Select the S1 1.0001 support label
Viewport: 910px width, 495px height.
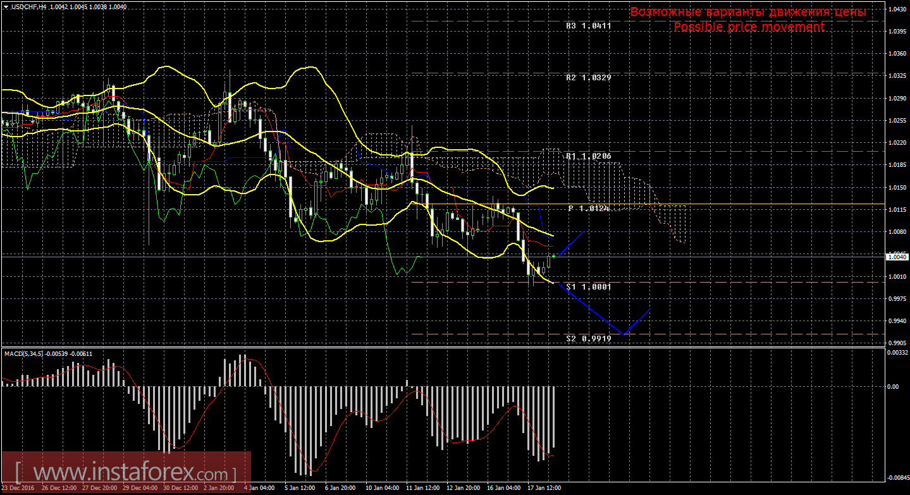(x=588, y=286)
